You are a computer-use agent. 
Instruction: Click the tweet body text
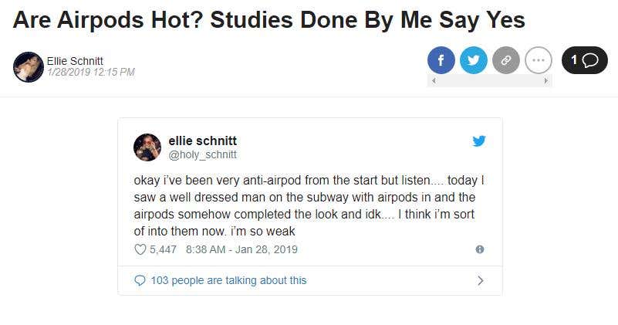pos(309,205)
